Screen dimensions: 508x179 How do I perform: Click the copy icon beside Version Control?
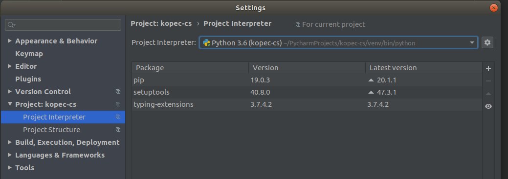[x=118, y=91]
